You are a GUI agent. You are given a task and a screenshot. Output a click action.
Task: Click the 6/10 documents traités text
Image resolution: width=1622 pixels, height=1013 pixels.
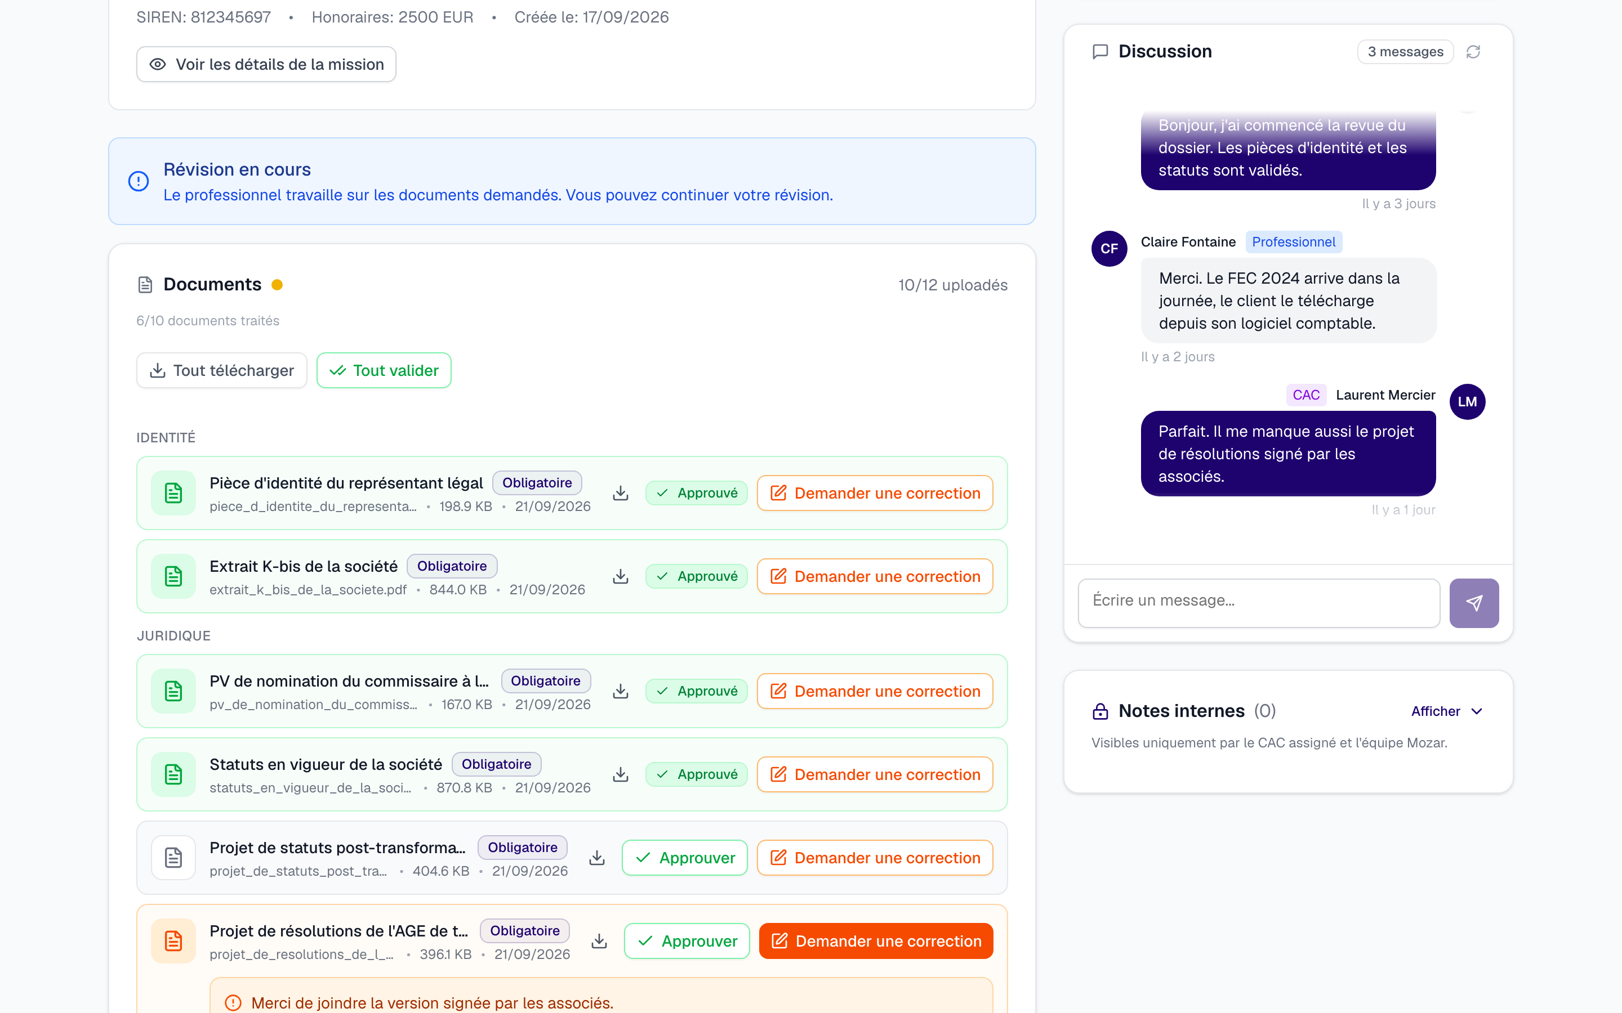(208, 321)
